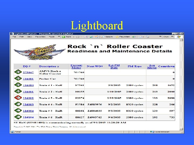Click the Local intranet zone icon

click(x=152, y=132)
